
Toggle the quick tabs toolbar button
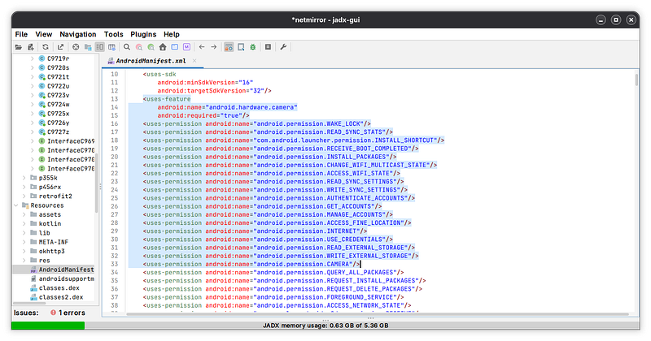[99, 47]
